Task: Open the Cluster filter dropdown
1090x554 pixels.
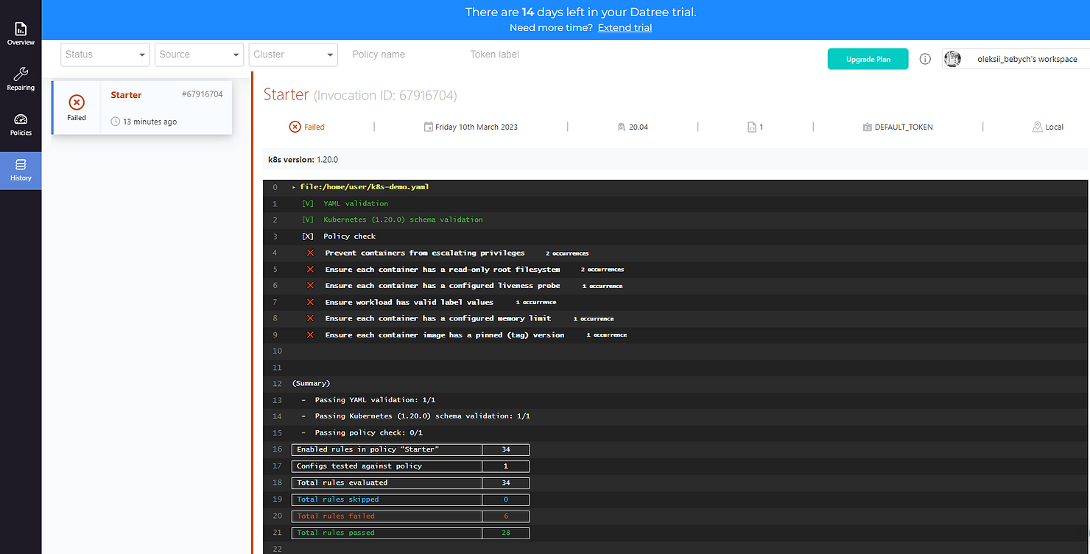Action: [x=293, y=55]
